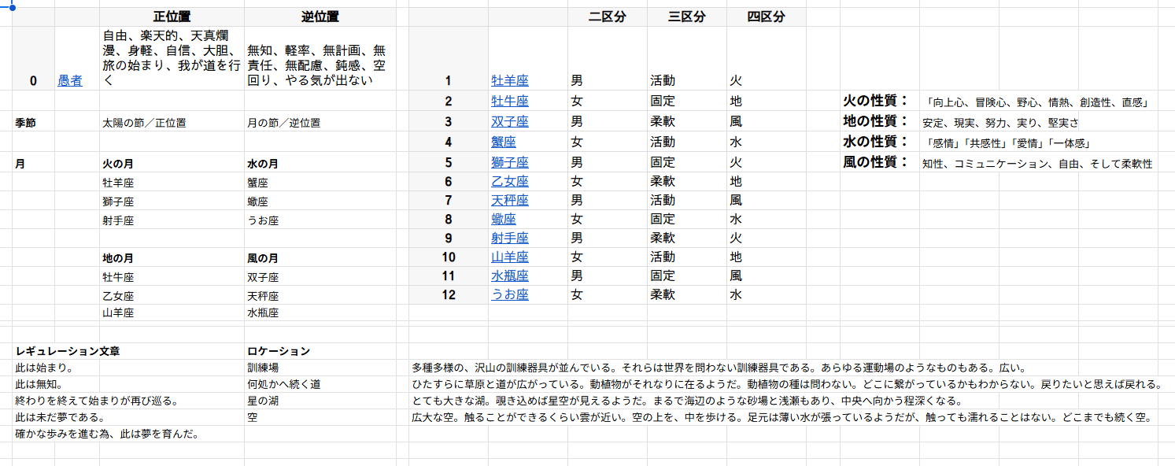Open the 牡牛座 link in row 2

coord(509,101)
